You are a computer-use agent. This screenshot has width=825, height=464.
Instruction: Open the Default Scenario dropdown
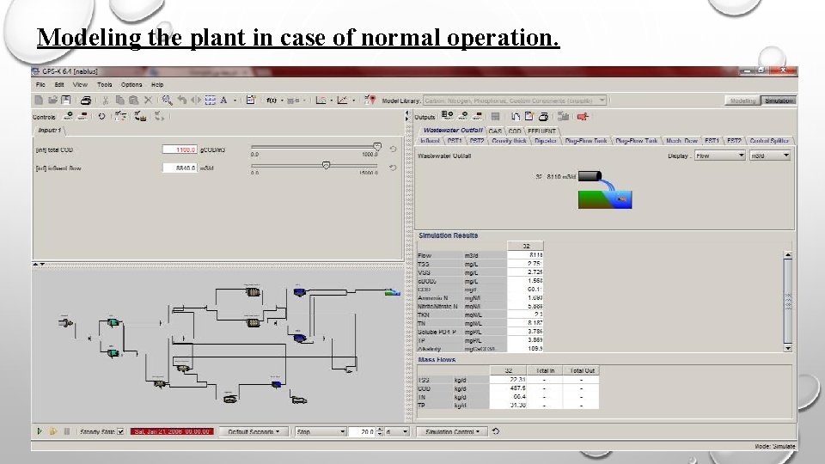click(x=253, y=431)
